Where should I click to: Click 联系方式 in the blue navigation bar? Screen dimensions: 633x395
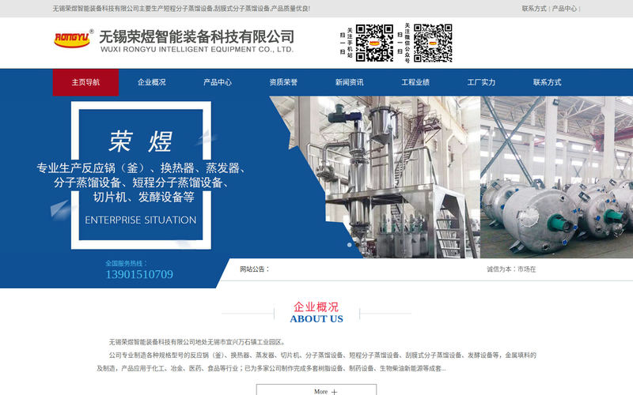coord(547,82)
